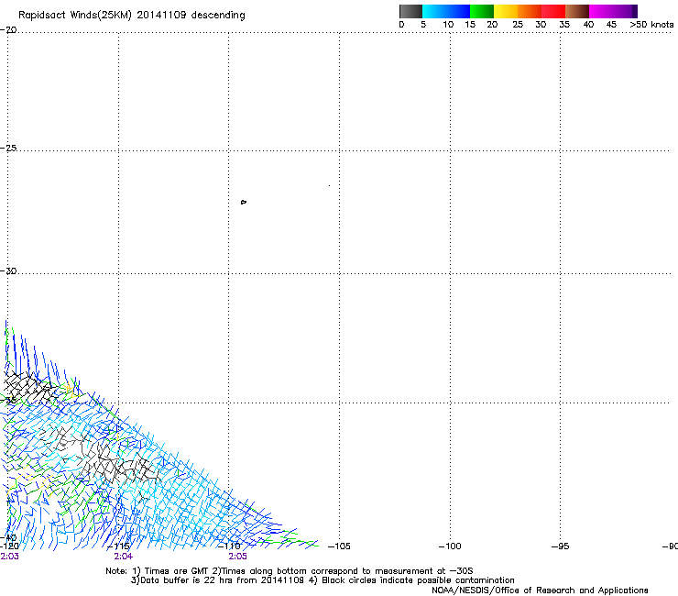Click the '>50 knots' legend label
The image size is (678, 596).
651,25
